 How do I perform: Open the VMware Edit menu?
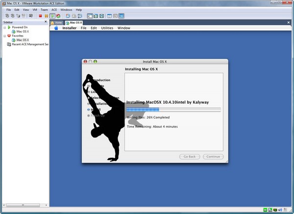click(x=17, y=10)
